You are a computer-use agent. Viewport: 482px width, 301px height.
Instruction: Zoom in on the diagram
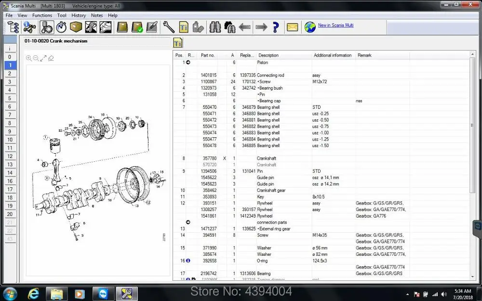(x=28, y=58)
